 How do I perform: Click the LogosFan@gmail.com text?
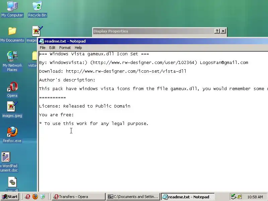[x=224, y=63]
